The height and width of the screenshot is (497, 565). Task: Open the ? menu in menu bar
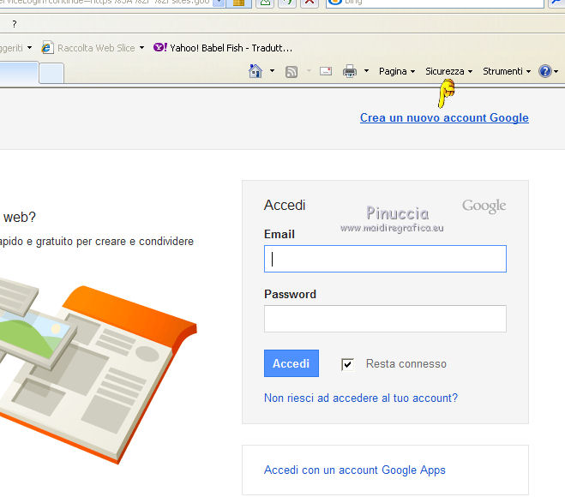pos(15,24)
